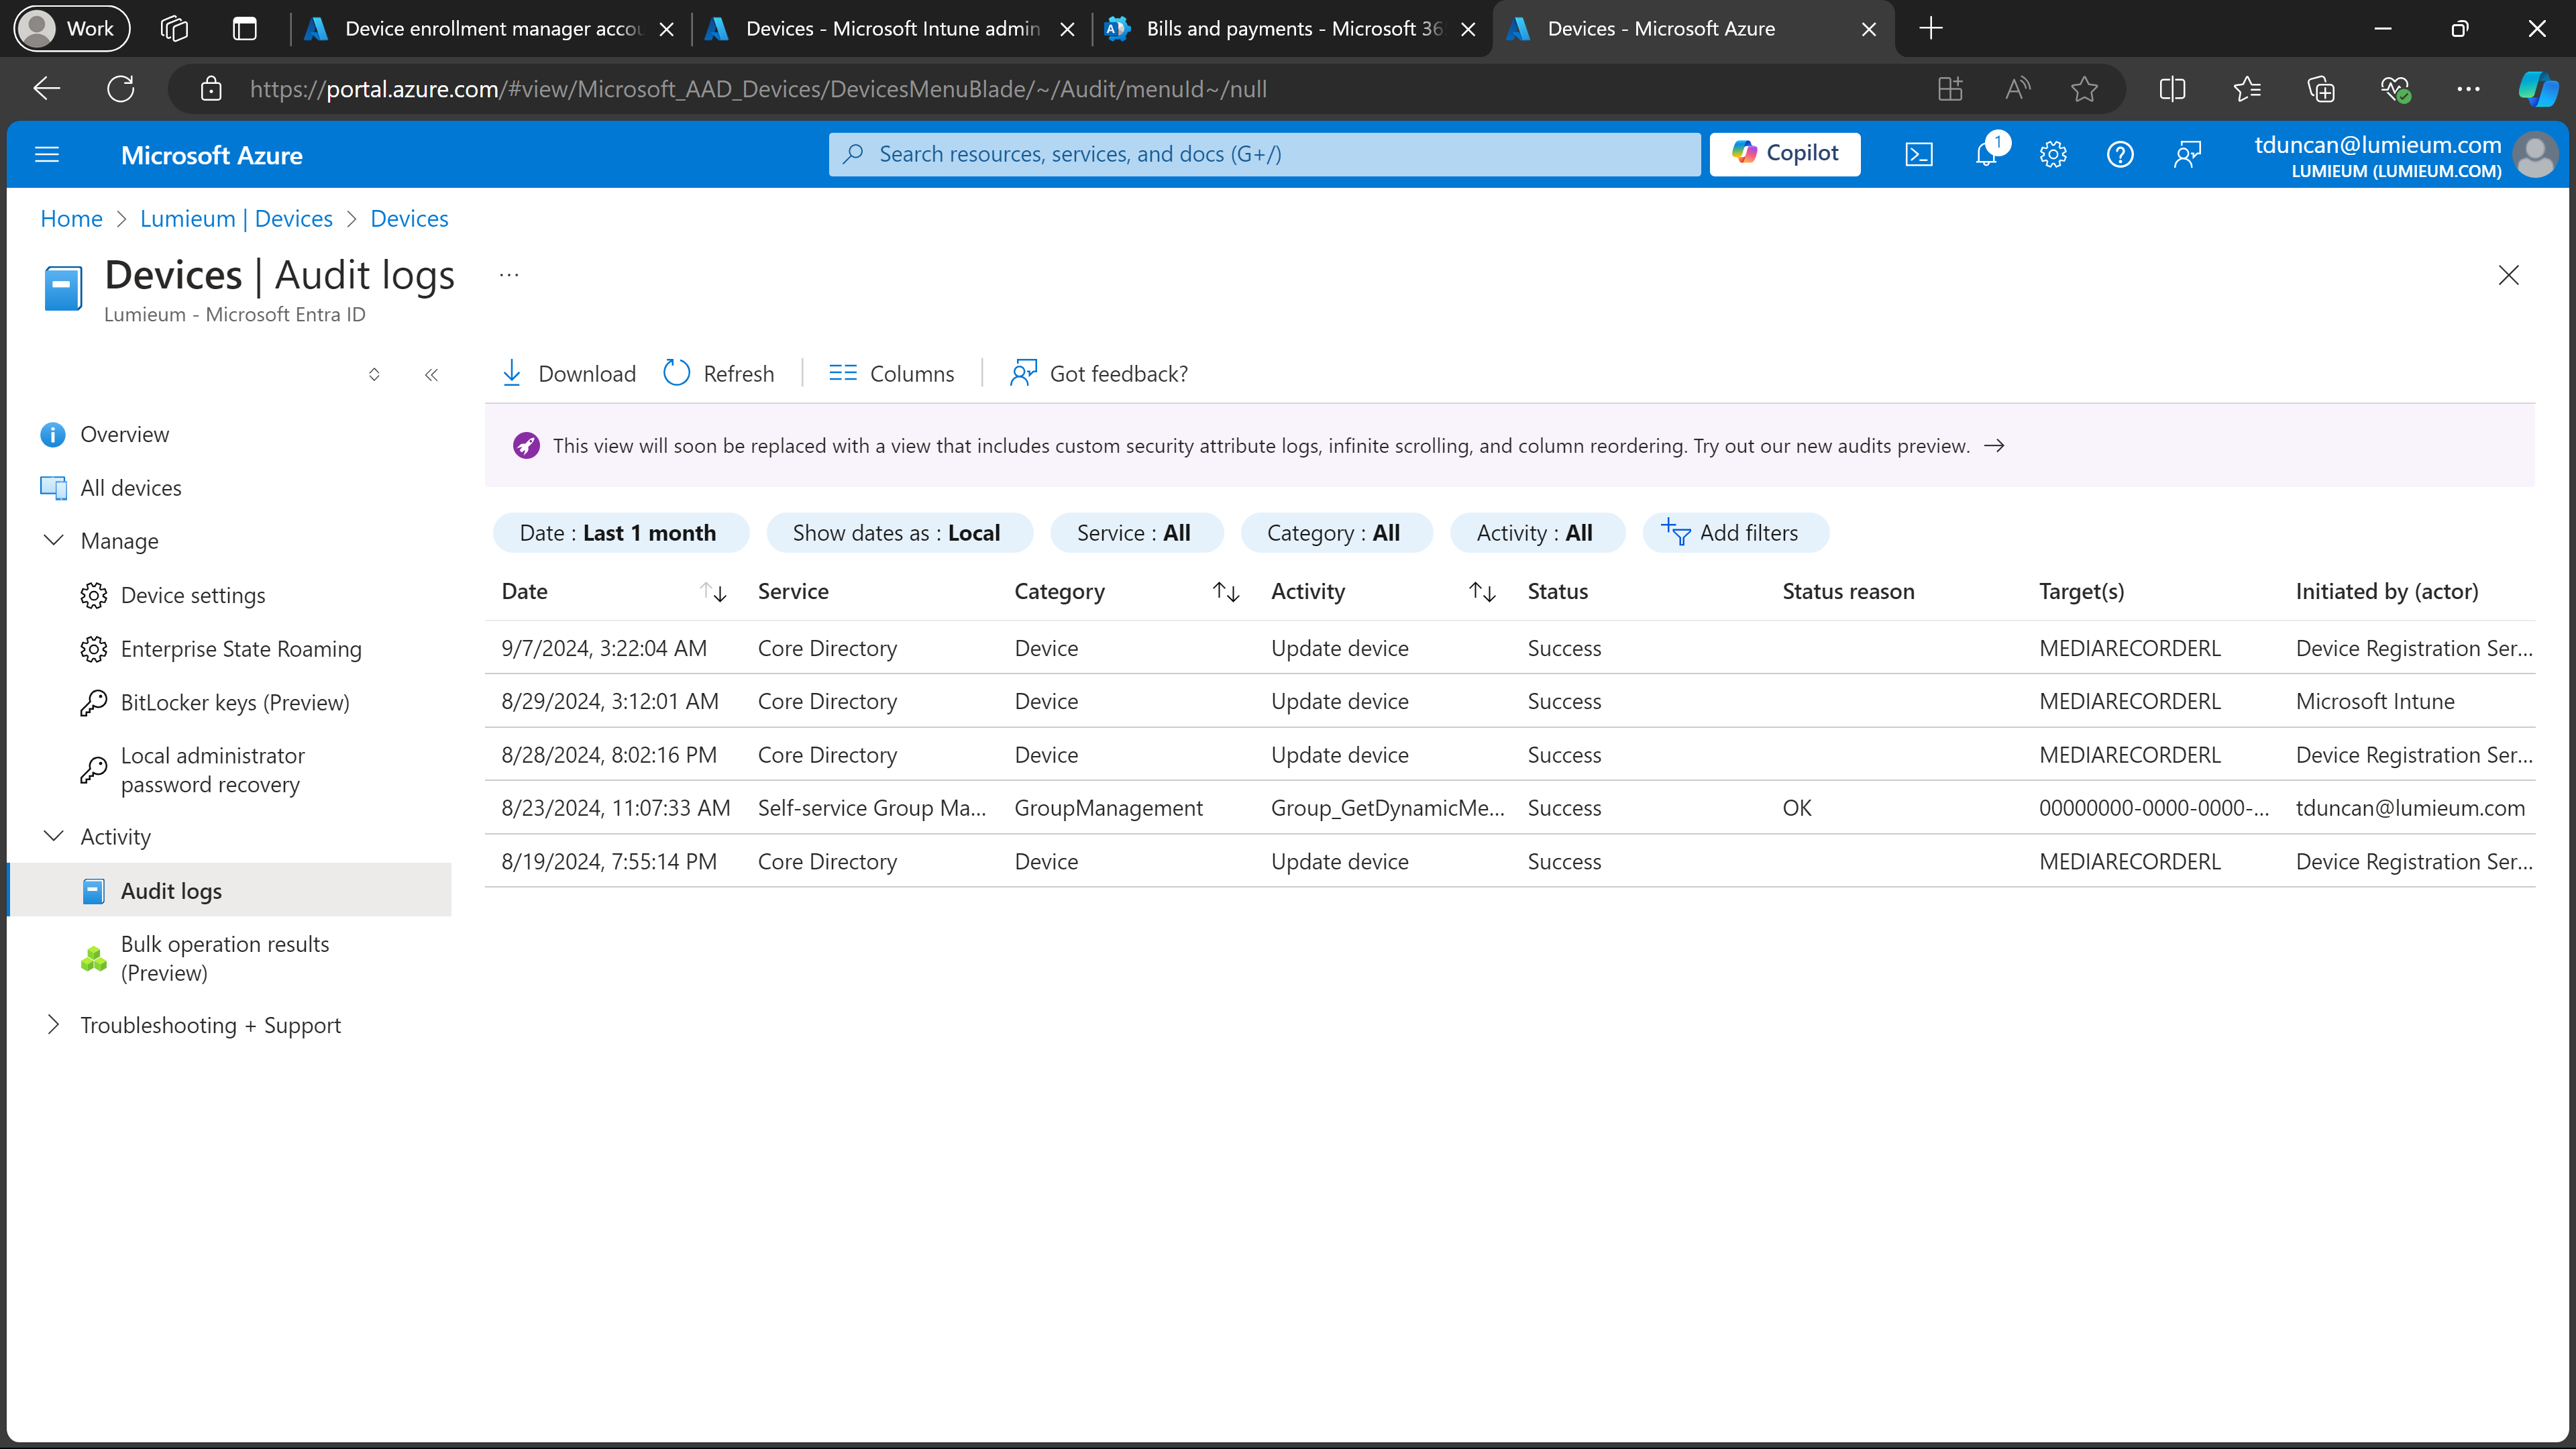
Task: Sort by the Date column
Action: (713, 592)
